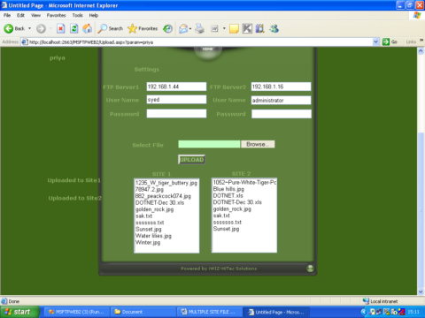The width and height of the screenshot is (425, 318).
Task: Click the Uploaded to Site1 label
Action: pyautogui.click(x=74, y=180)
